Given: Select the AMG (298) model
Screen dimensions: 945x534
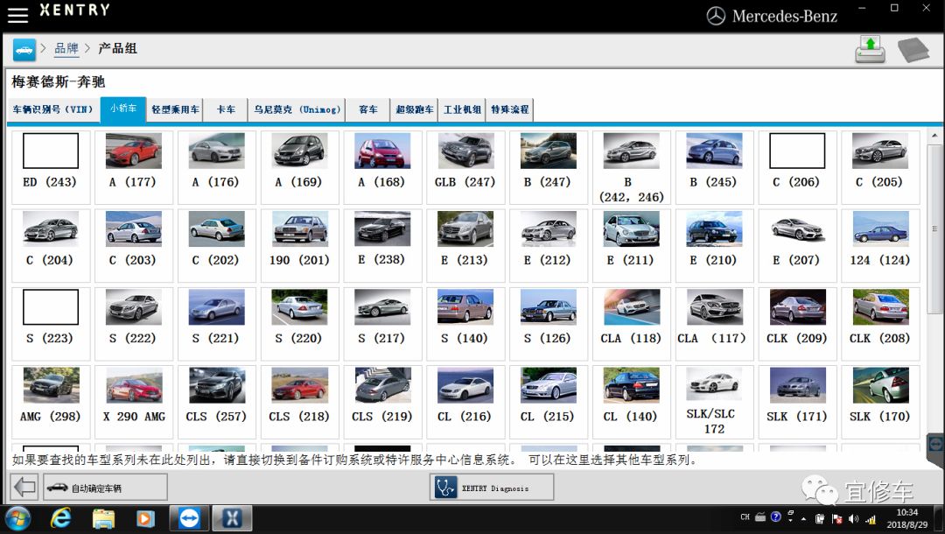Looking at the screenshot, I should pyautogui.click(x=51, y=402).
